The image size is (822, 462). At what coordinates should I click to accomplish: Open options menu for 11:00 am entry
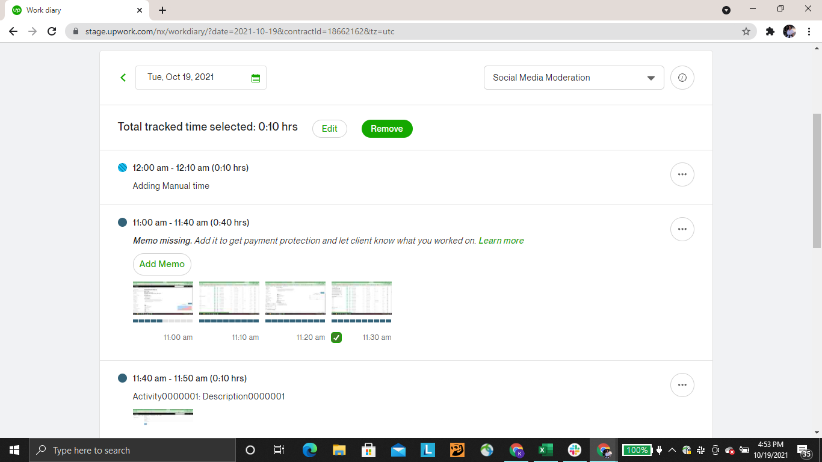click(x=682, y=229)
